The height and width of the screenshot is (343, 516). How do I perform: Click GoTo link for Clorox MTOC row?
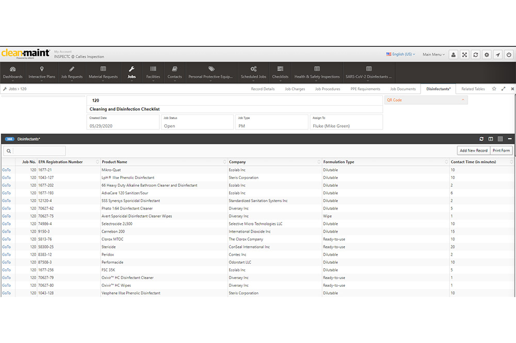7,239
